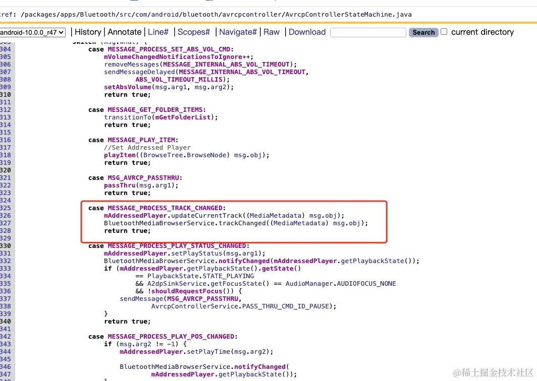Open the Navigate# link
This screenshot has height=381, width=537.
coord(238,32)
